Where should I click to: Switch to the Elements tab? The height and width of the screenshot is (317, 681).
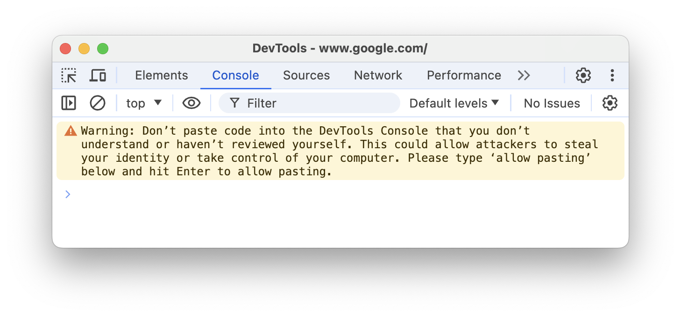pos(161,75)
